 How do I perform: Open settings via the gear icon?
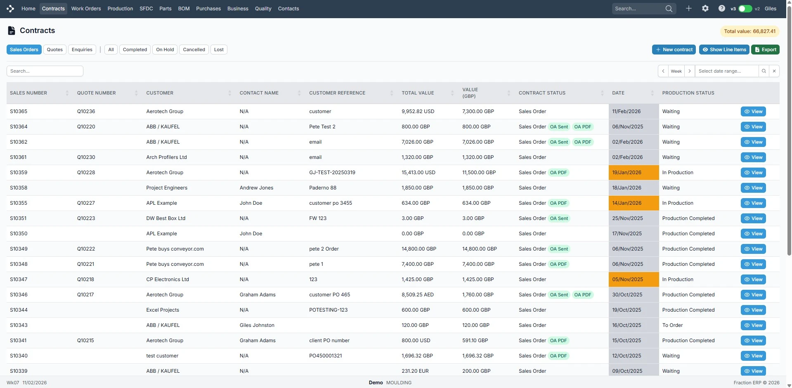click(705, 9)
